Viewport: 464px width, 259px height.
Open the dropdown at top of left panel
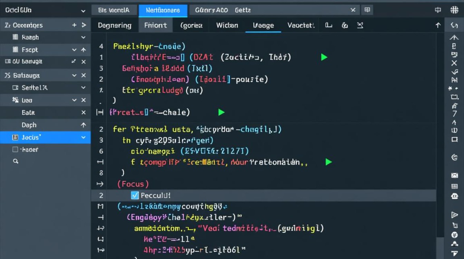pyautogui.click(x=83, y=11)
